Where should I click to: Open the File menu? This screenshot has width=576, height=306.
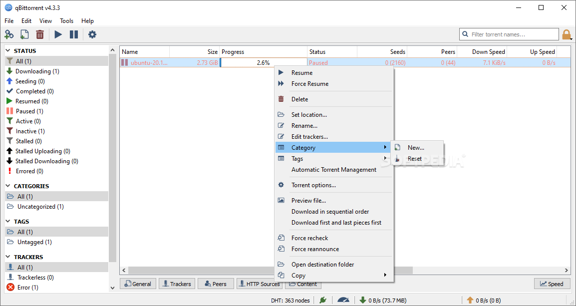coord(9,21)
